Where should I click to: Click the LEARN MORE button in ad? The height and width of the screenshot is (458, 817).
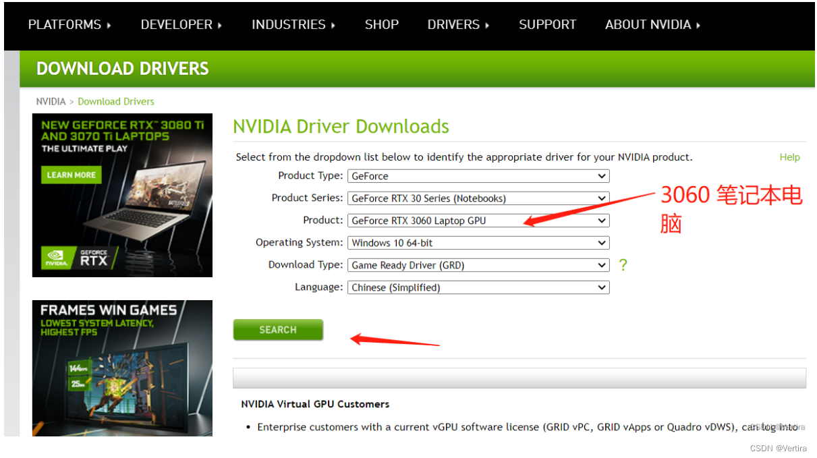pyautogui.click(x=71, y=175)
